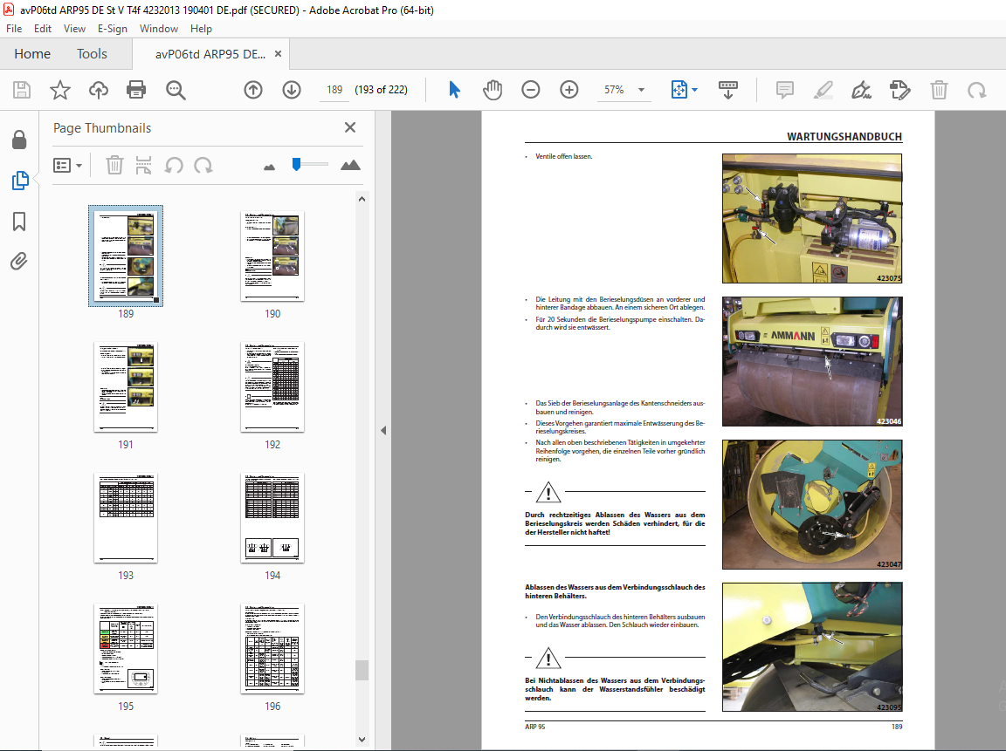Open the Attachments paperclip panel
This screenshot has height=751, width=1006.
click(x=18, y=262)
